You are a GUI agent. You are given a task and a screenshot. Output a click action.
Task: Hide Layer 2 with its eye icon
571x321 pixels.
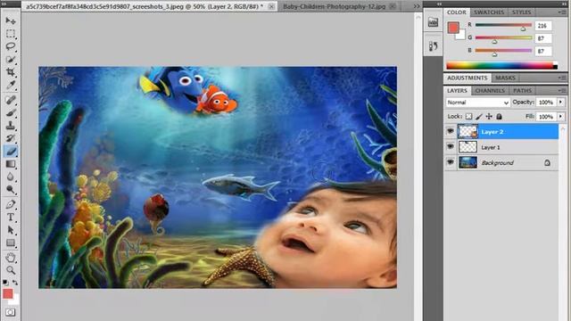tap(450, 131)
